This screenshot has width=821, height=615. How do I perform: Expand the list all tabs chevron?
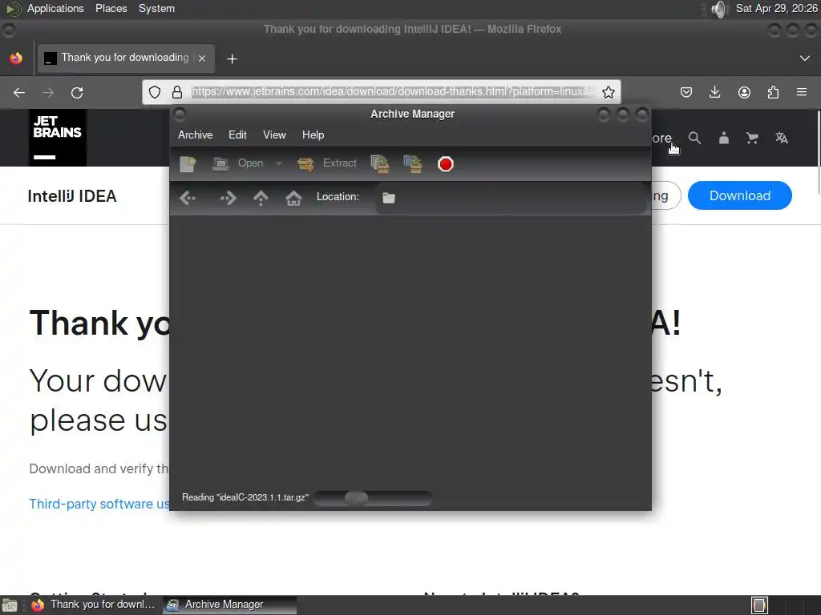point(805,58)
